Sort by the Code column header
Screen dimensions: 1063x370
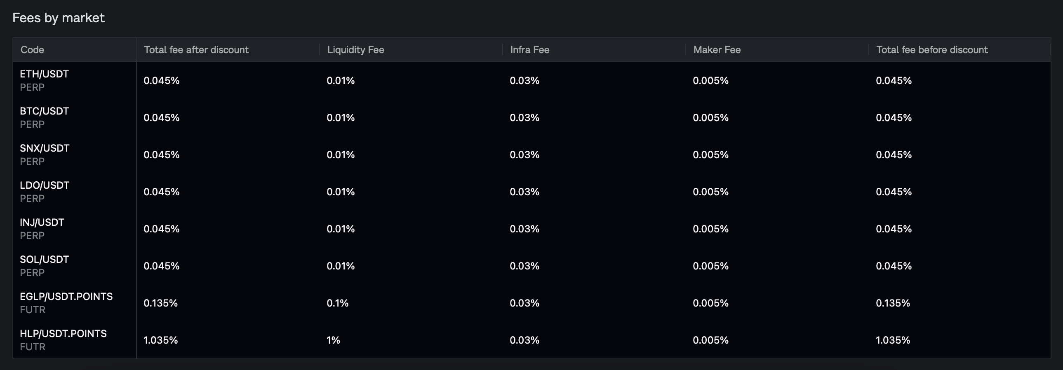click(x=32, y=50)
